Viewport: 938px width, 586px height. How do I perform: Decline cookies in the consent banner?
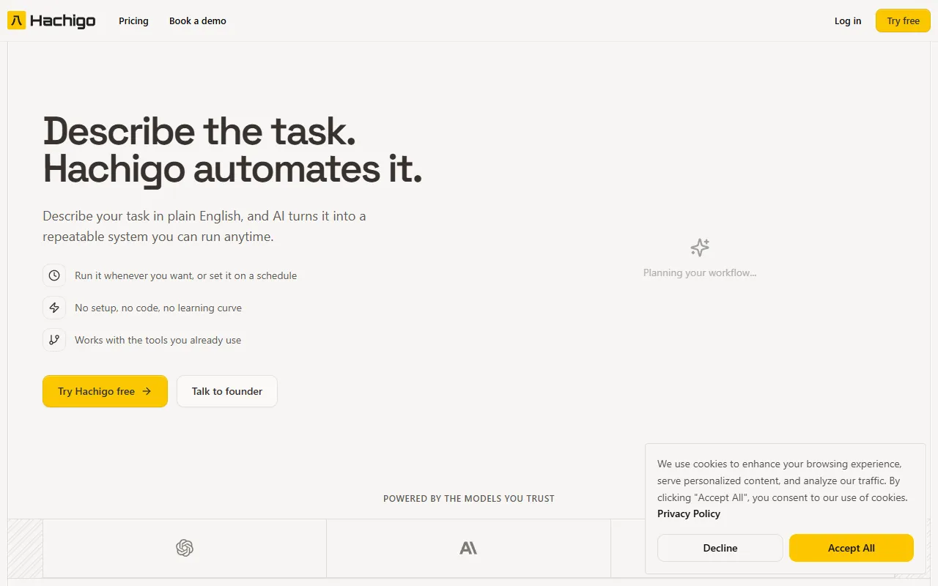[720, 548]
